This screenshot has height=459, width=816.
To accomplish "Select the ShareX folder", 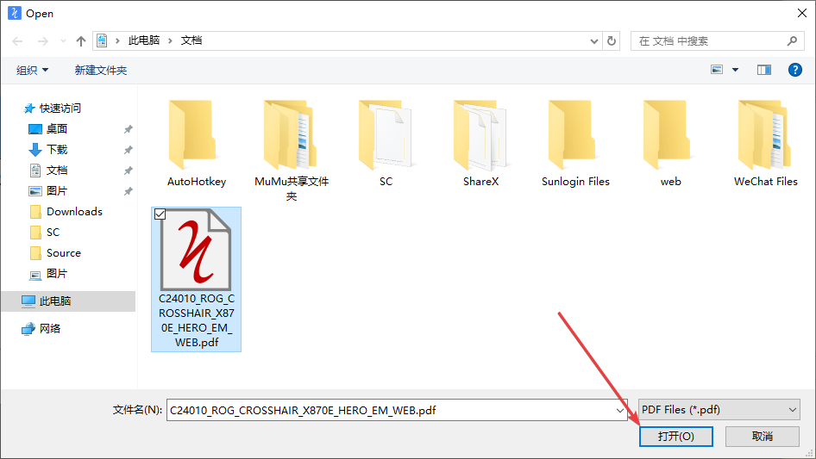I will 480,144.
